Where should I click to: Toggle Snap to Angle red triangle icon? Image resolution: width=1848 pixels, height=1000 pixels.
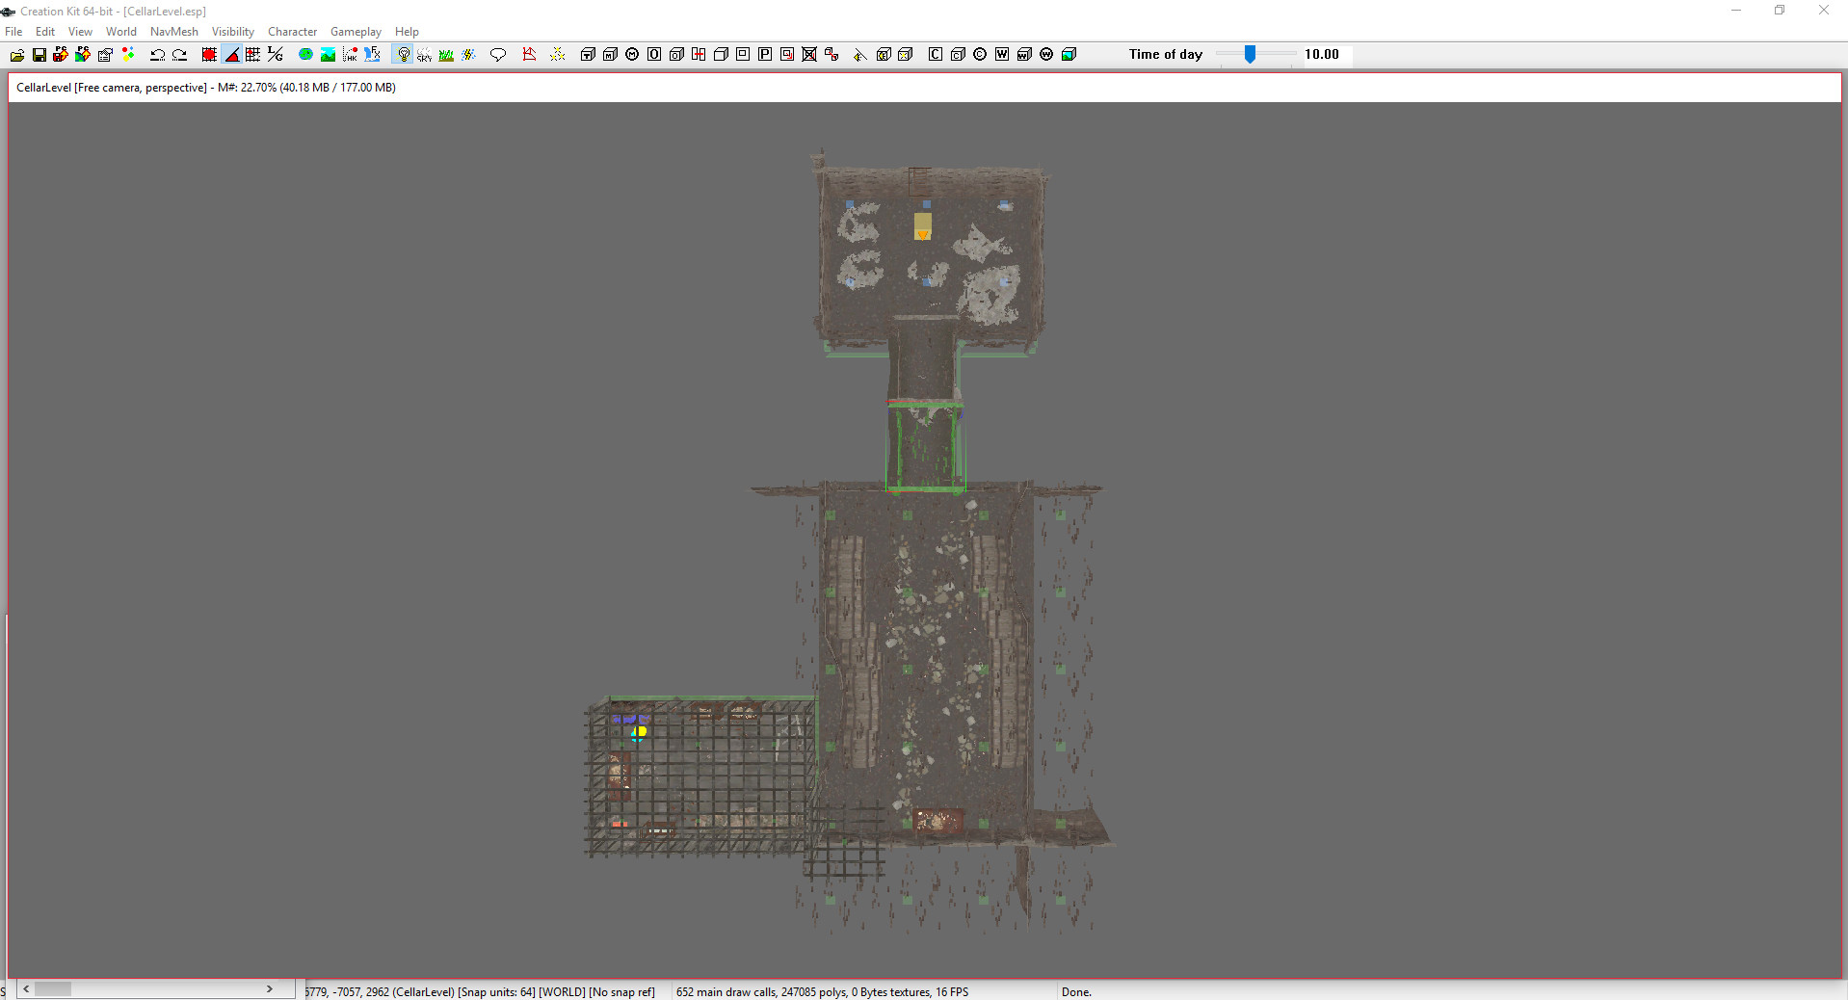(231, 55)
